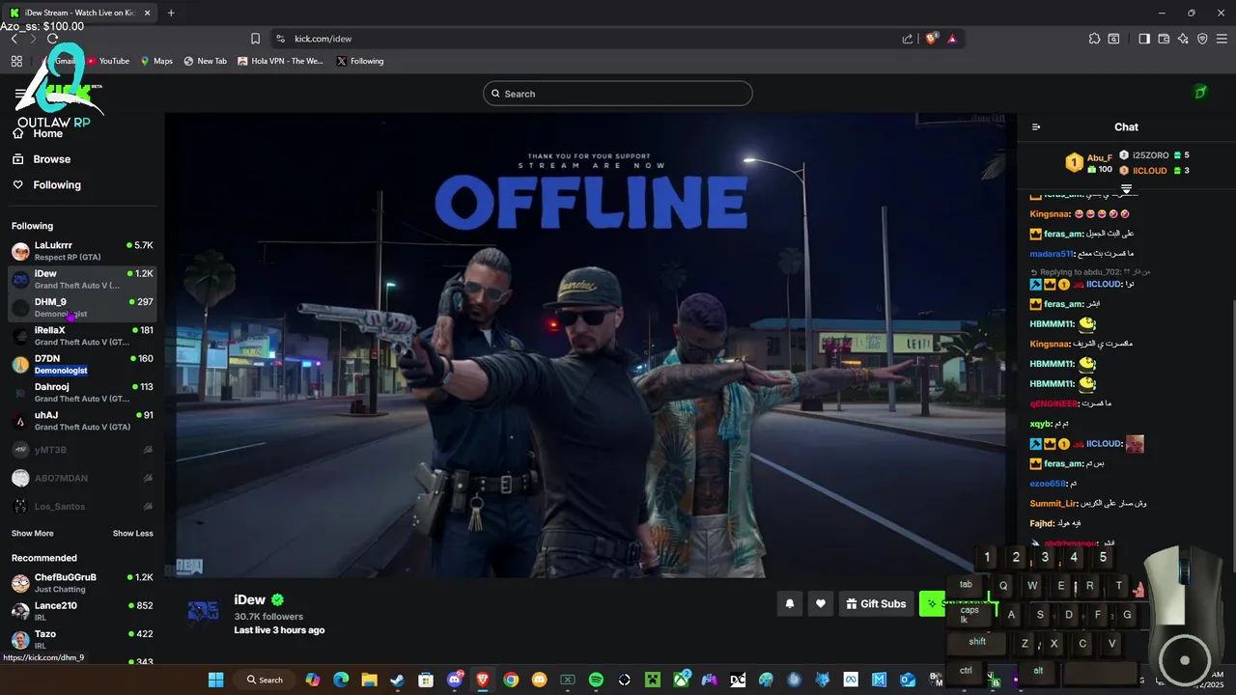Image resolution: width=1236 pixels, height=695 pixels.
Task: Click the iDew channel avatar below video
Action: click(203, 610)
